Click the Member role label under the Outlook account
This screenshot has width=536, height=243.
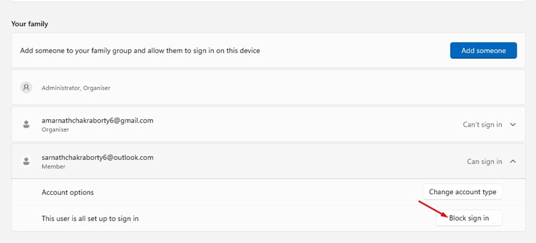[x=54, y=167]
